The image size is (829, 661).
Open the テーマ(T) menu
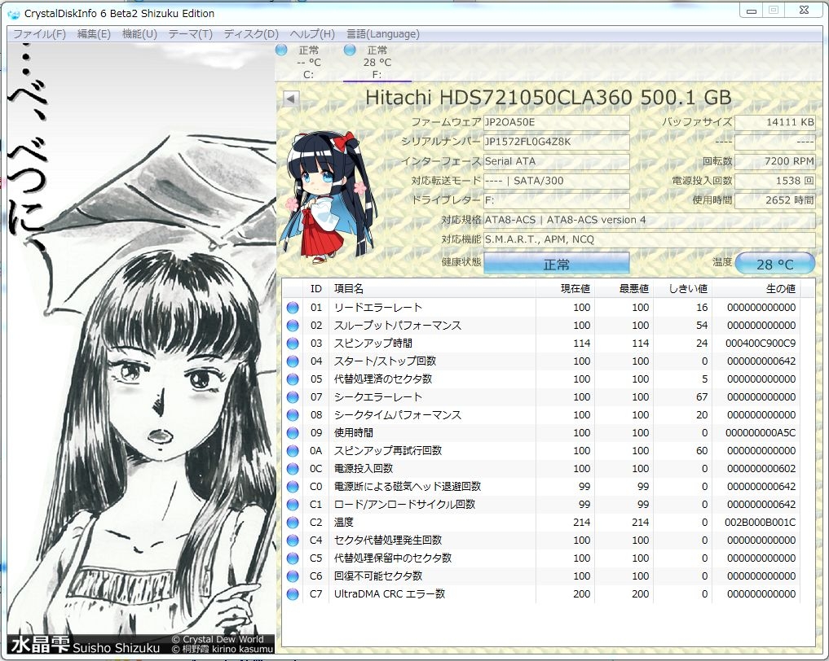[190, 34]
